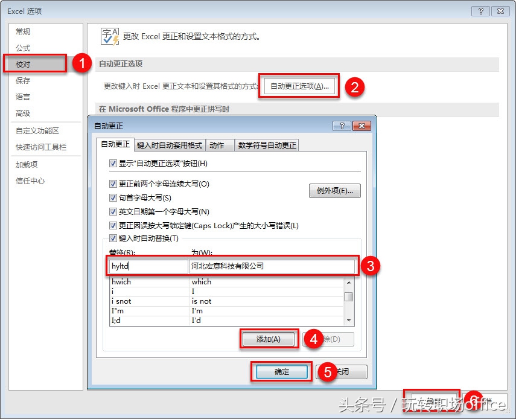The image size is (516, 419).
Task: Select the lowercase i → I replacement entry
Action: [x=226, y=291]
